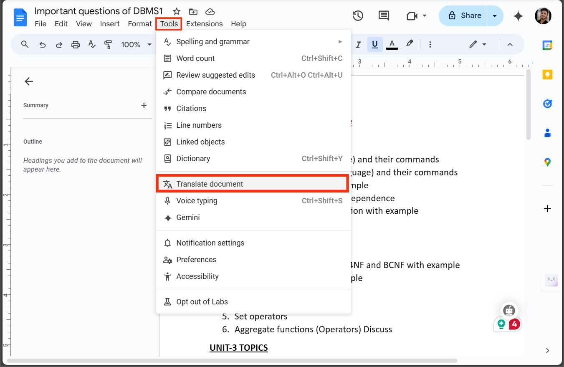This screenshot has height=367, width=564.
Task: Click the document title field
Action: point(99,11)
